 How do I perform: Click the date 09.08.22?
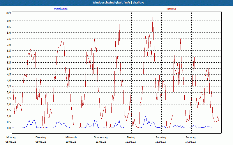41,142
